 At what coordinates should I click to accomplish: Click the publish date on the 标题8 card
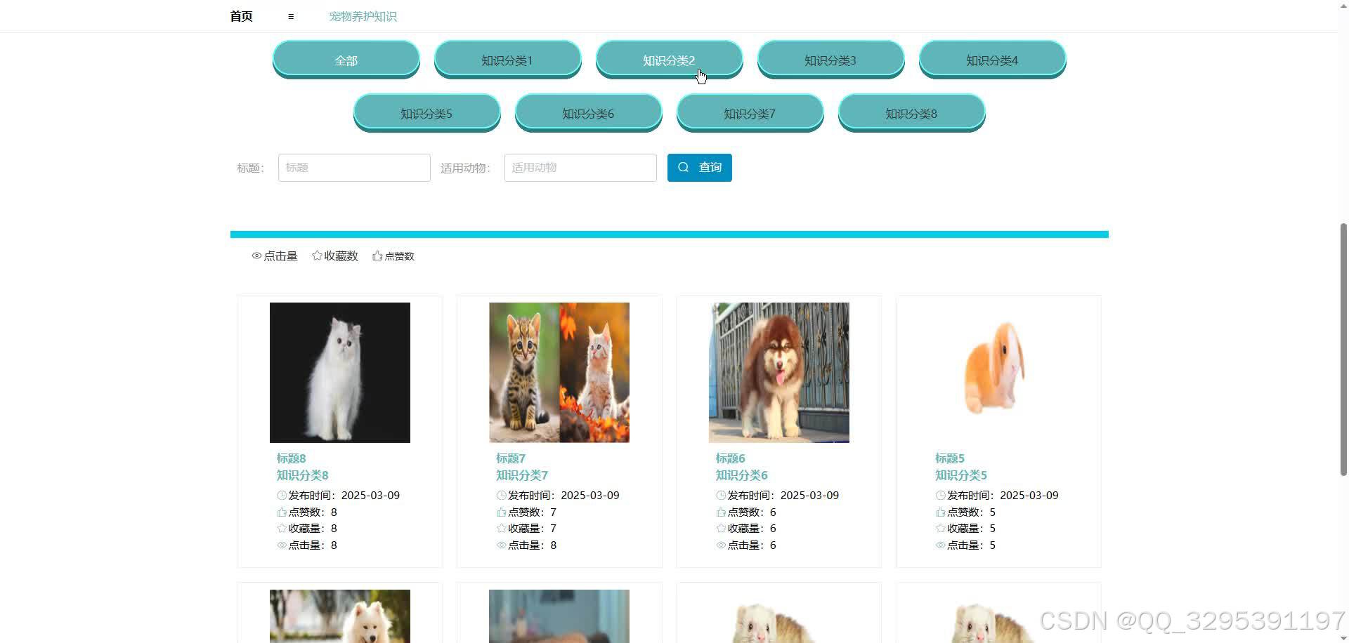pos(370,496)
